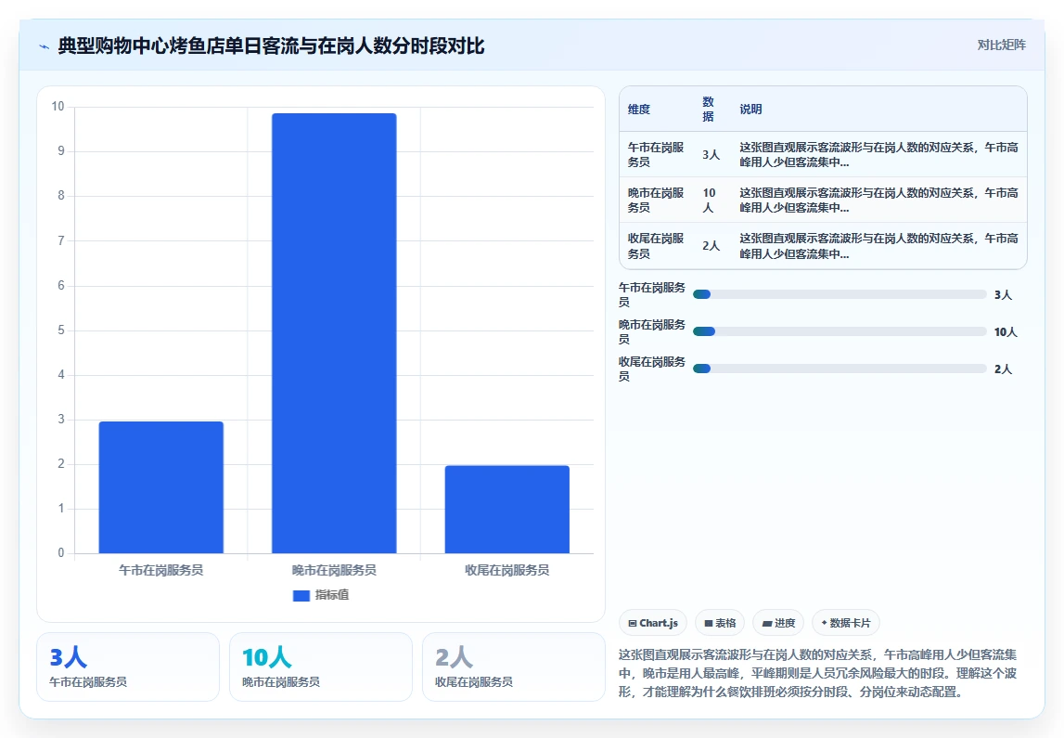
Task: Click the 晚市在岗服务员 x-axis label
Action: 334,570
